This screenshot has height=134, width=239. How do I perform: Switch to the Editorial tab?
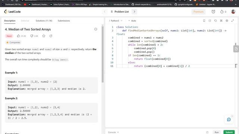coord(25,21)
